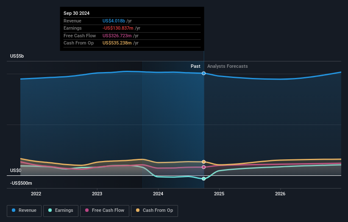Click the US$0 y-axis label

[16, 170]
